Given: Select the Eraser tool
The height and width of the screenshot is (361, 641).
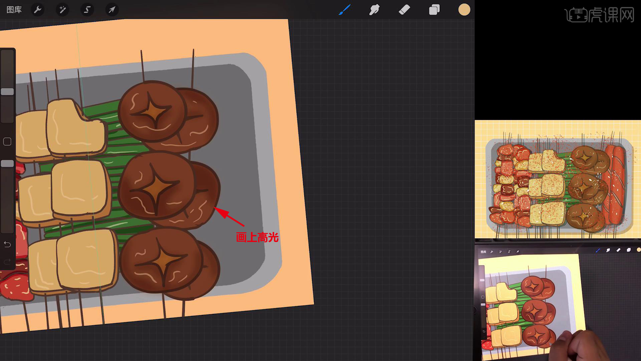Looking at the screenshot, I should pos(404,10).
